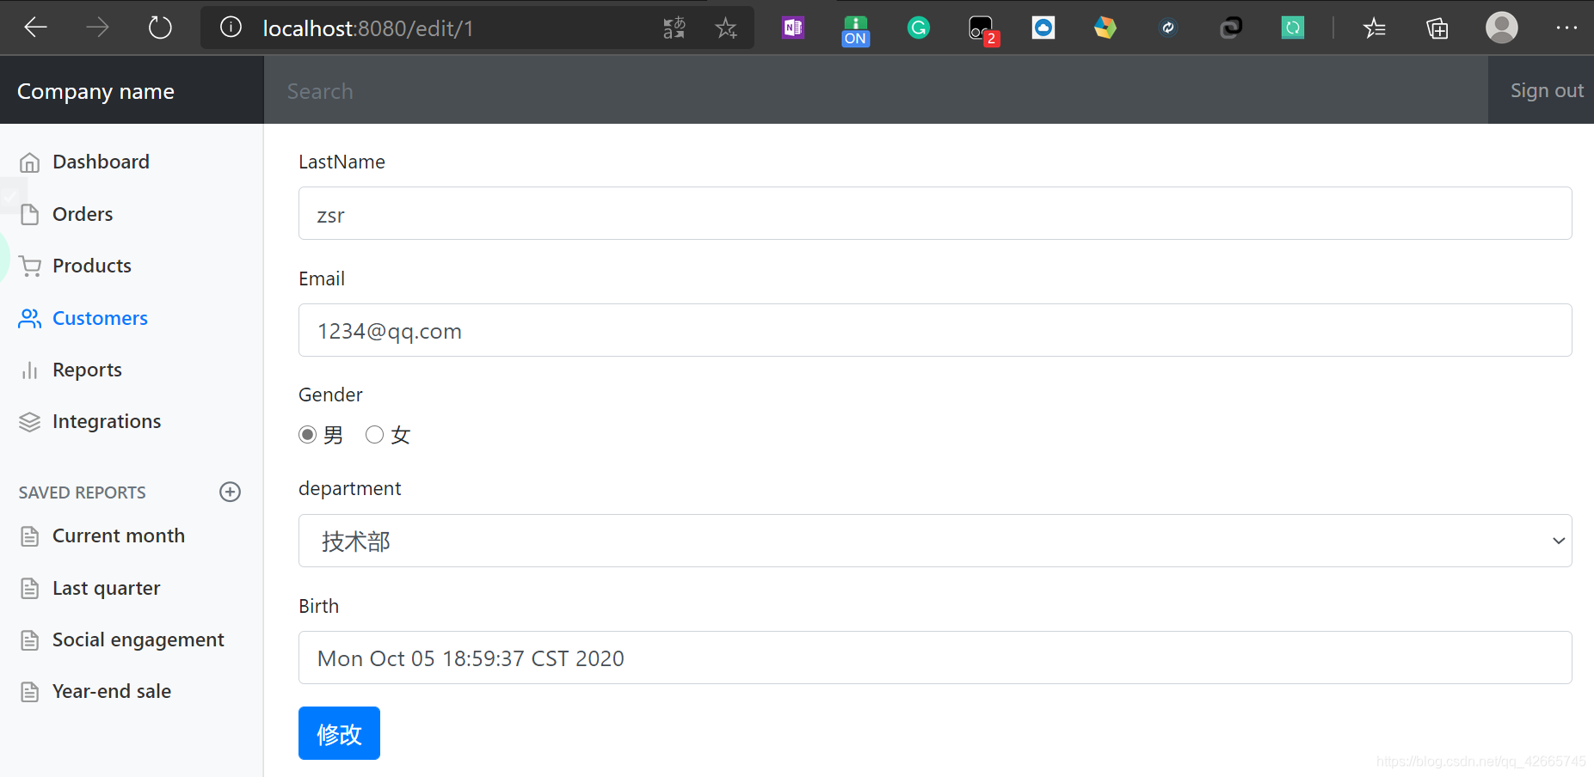The width and height of the screenshot is (1594, 777).
Task: Click the 修改 submit button
Action: (339, 733)
